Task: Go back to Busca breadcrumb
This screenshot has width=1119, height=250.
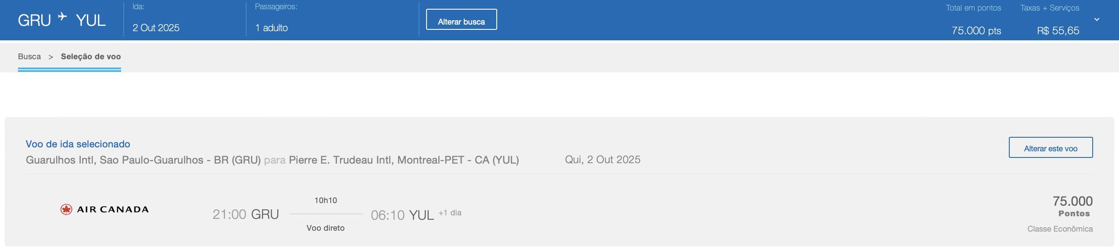Action: [x=29, y=57]
